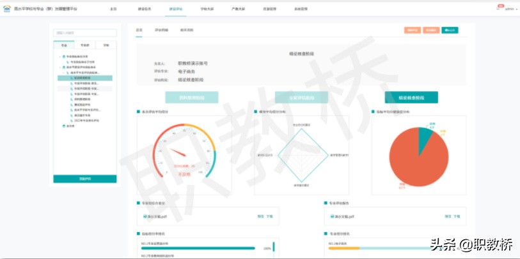Switch to the 专业 tab in the sidebar
This screenshot has height=259, width=520.
coord(64,45)
